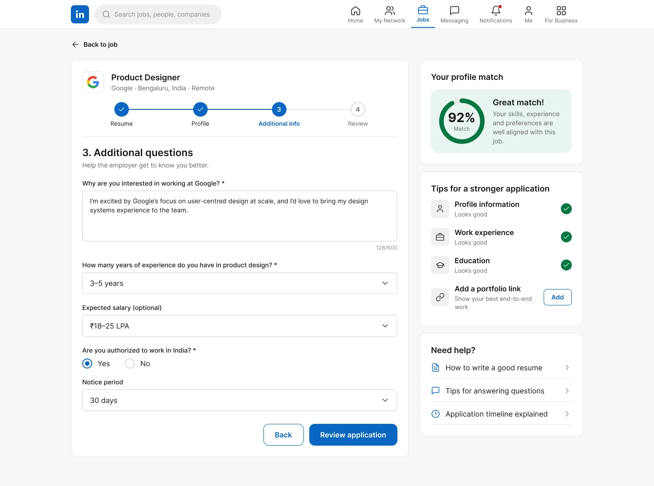Open the years of experience dropdown
This screenshot has width=654, height=486.
click(240, 283)
